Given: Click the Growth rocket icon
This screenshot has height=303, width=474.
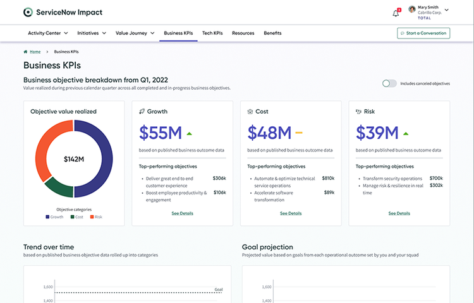Looking at the screenshot, I should (x=142, y=111).
